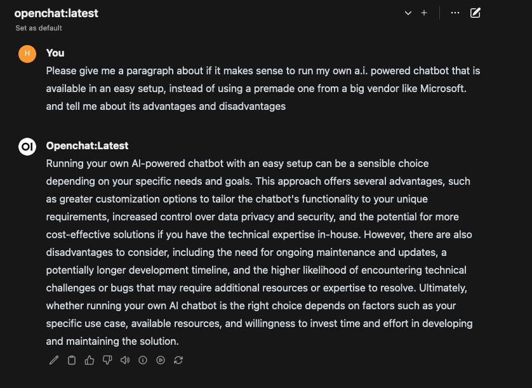
Task: Regenerate the Openchat response
Action: [178, 360]
